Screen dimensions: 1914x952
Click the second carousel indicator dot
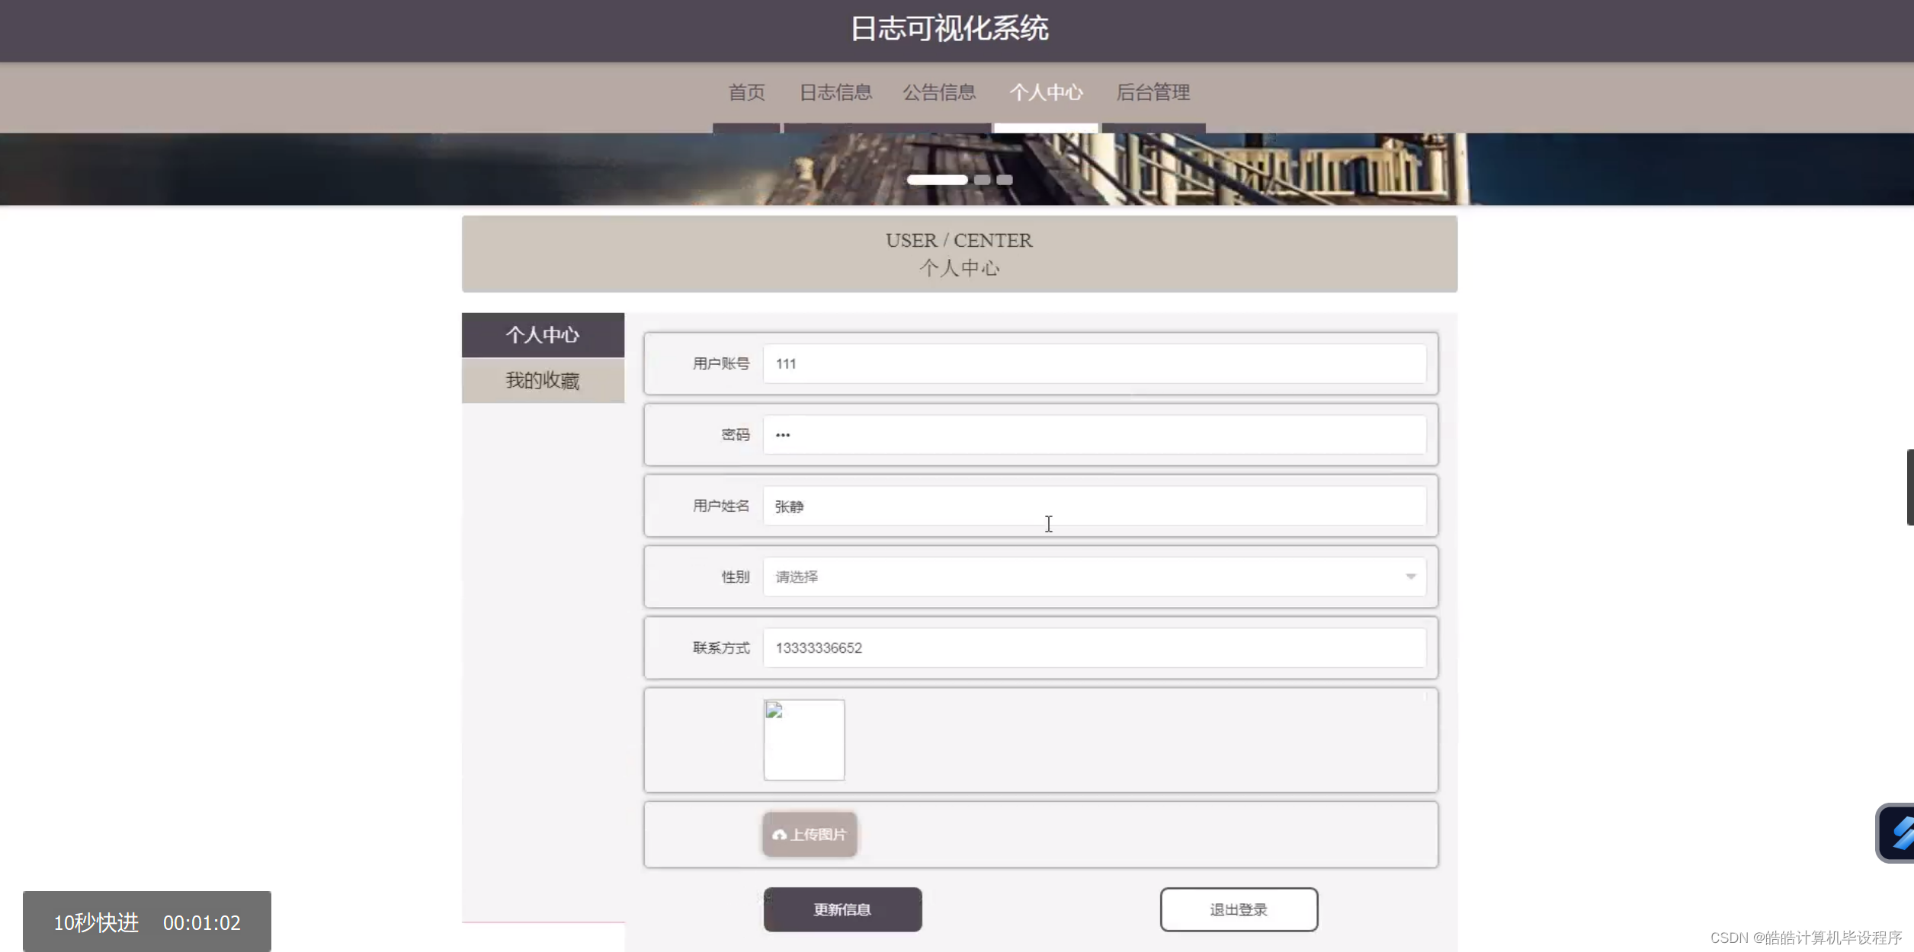983,180
